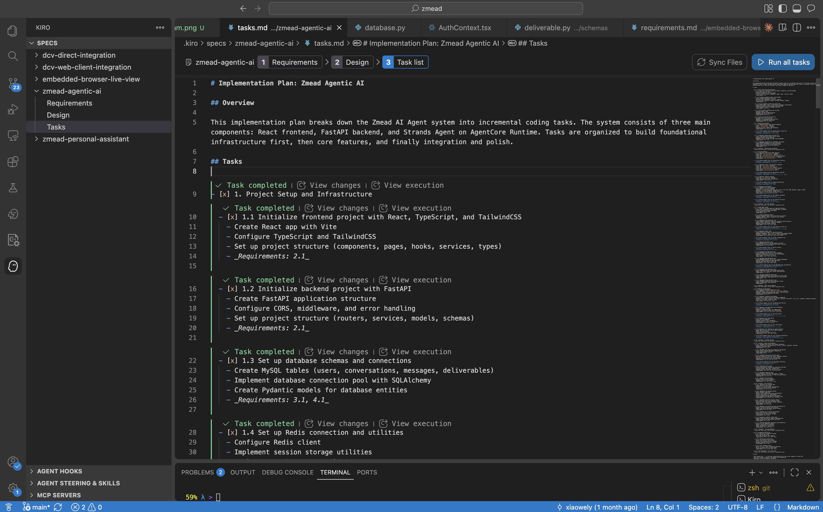Click the Run all tasks button

783,62
